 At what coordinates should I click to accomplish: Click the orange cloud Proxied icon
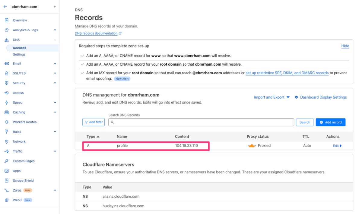(x=252, y=146)
